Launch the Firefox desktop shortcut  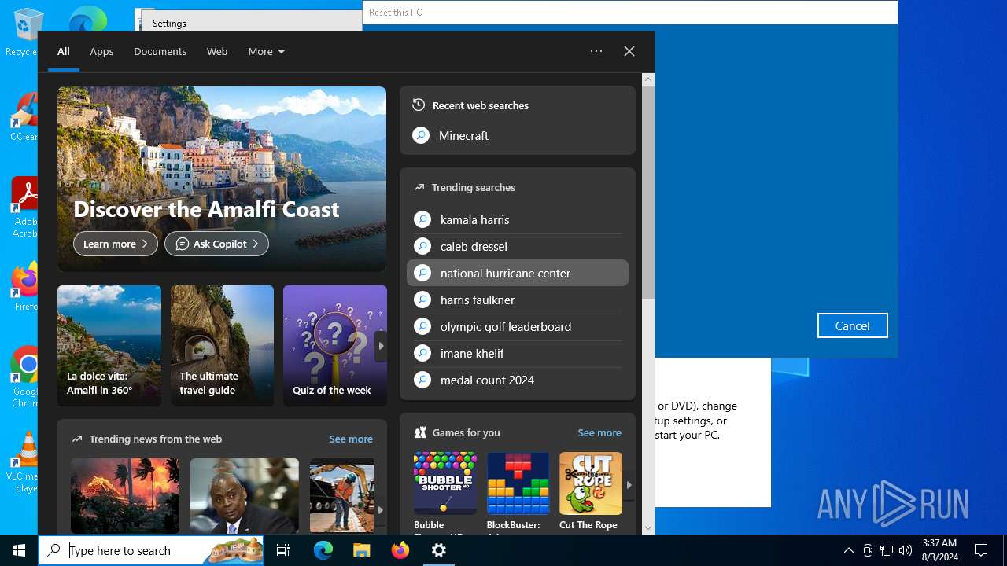pos(25,287)
